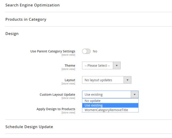The width and height of the screenshot is (172, 138).
Task: Open the Theme Please Select dropdown
Action: [101, 66]
